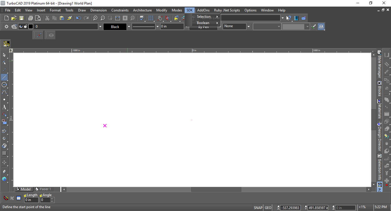Click the horizontal scrollbar thumb
Viewport: 391px width, 211px height.
(216, 189)
